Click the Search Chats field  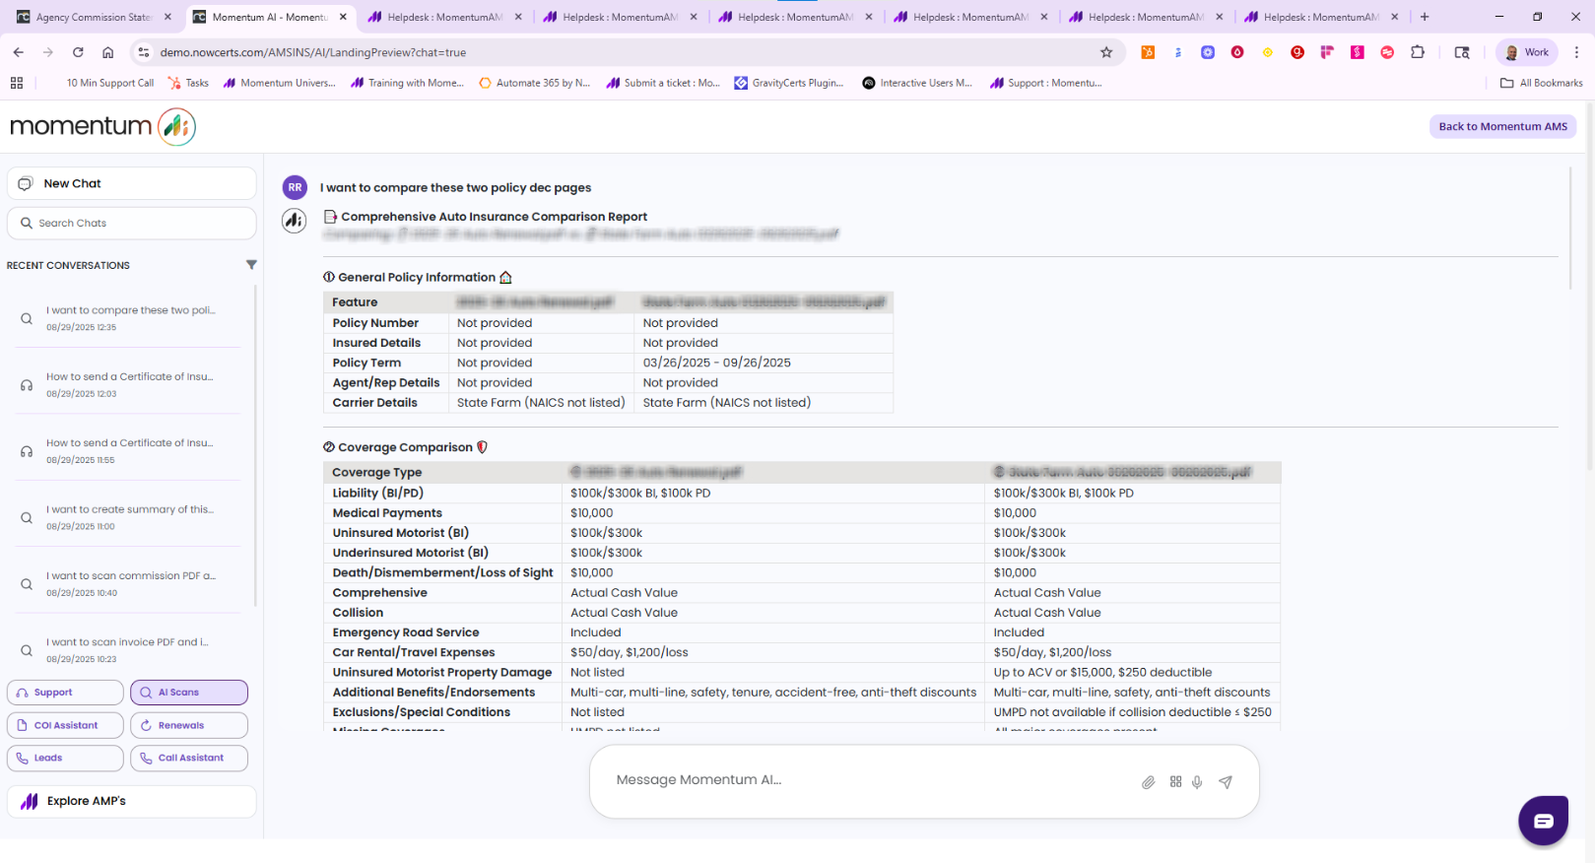pyautogui.click(x=131, y=223)
